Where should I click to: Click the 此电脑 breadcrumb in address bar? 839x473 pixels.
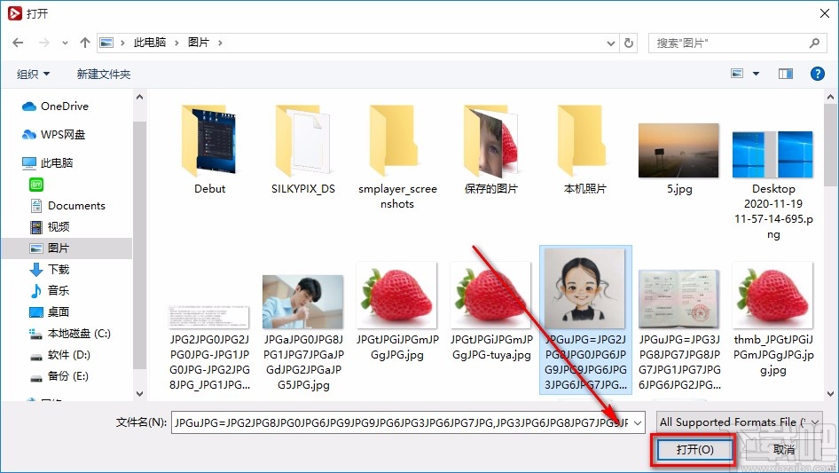150,43
